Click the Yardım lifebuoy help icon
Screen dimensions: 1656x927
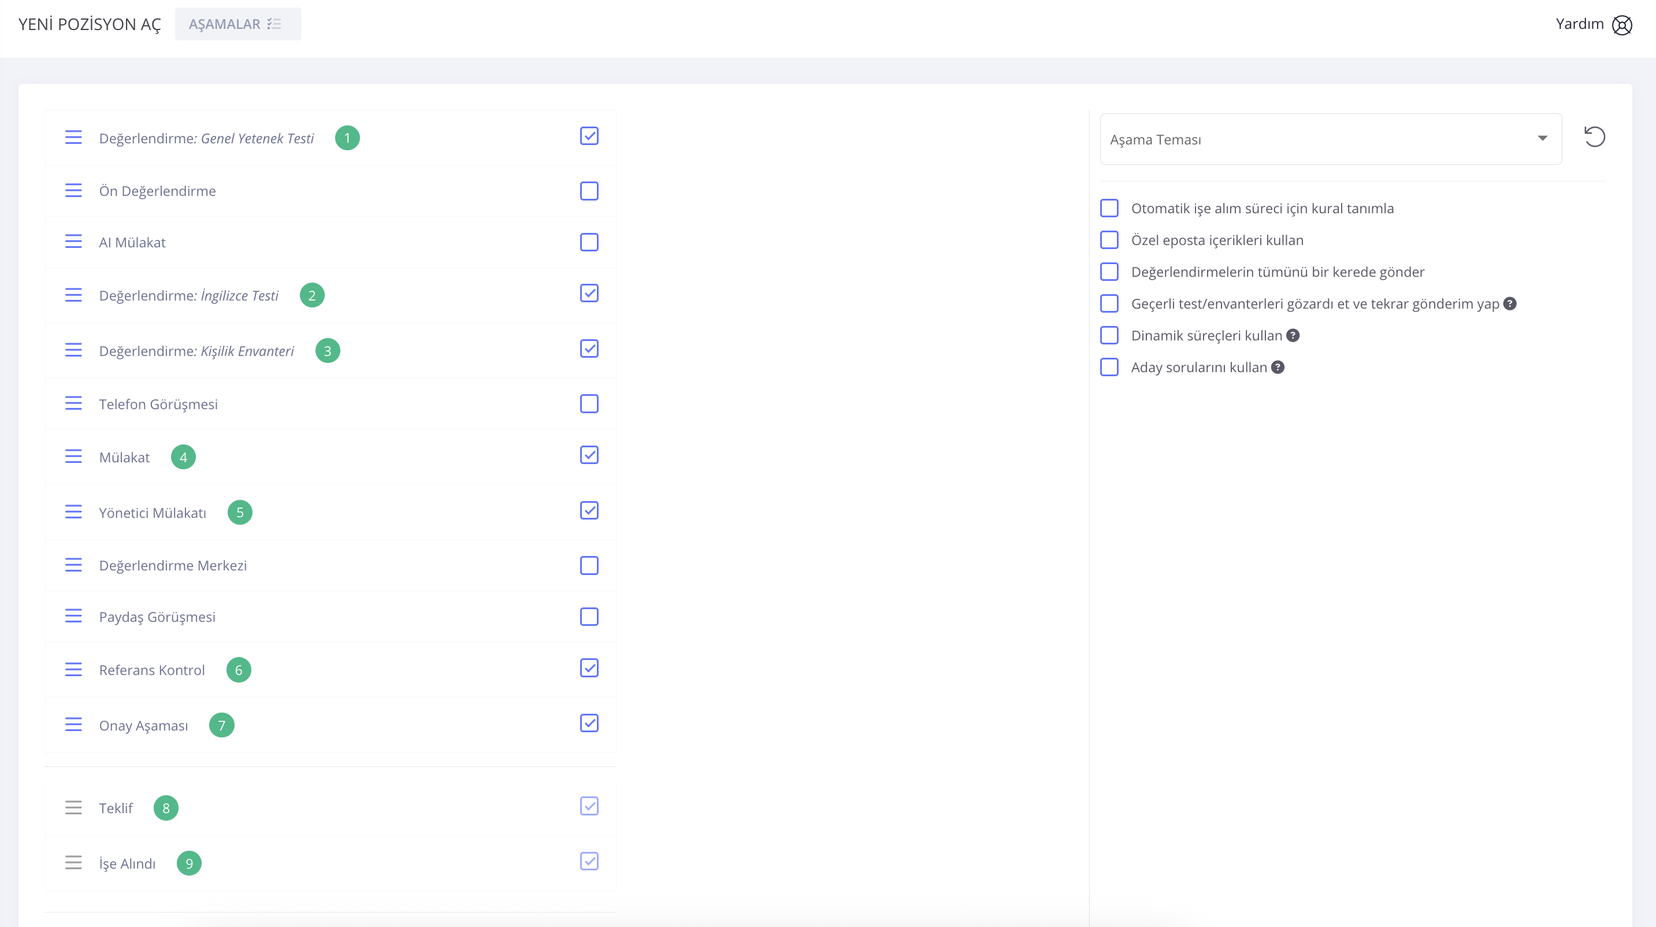[1621, 25]
